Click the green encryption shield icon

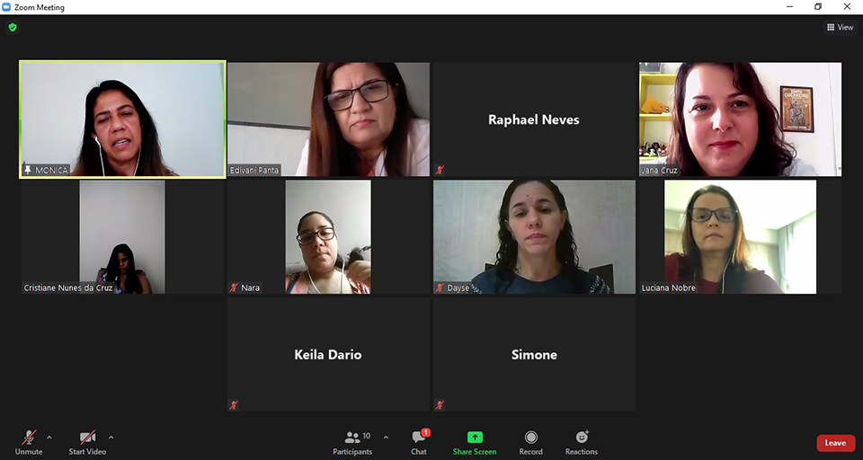[13, 27]
